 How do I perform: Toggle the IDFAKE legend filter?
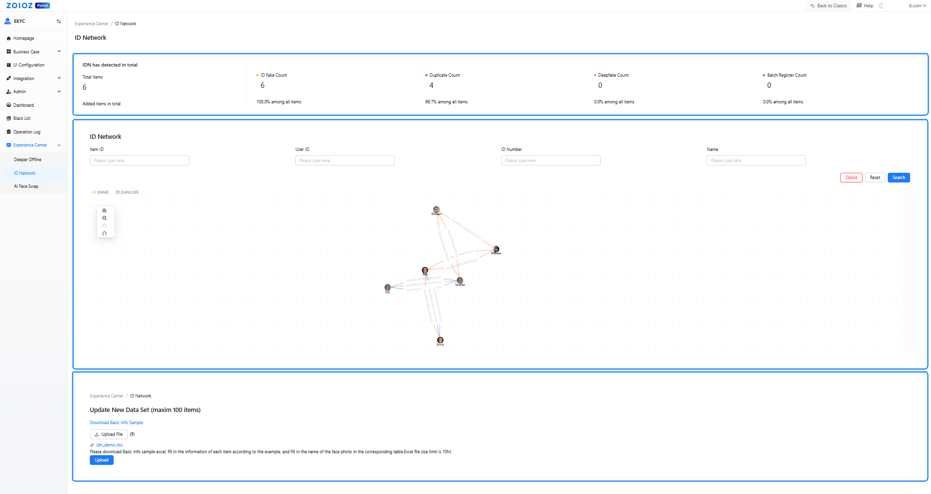pos(101,193)
